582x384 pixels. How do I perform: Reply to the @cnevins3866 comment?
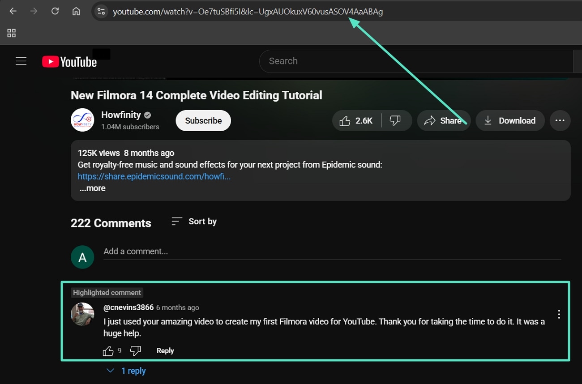165,351
